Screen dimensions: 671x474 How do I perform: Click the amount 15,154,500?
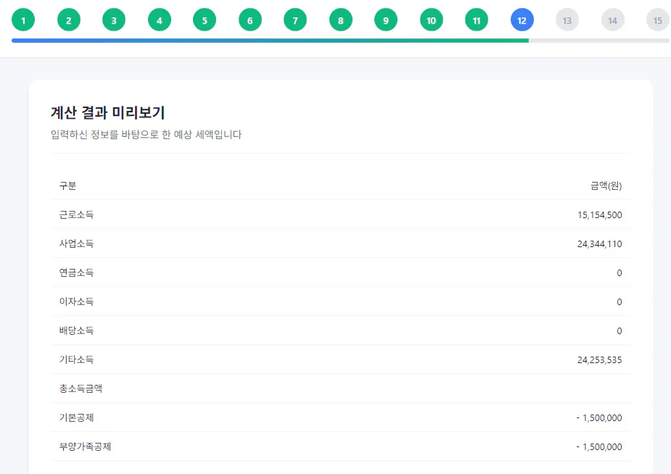(599, 215)
